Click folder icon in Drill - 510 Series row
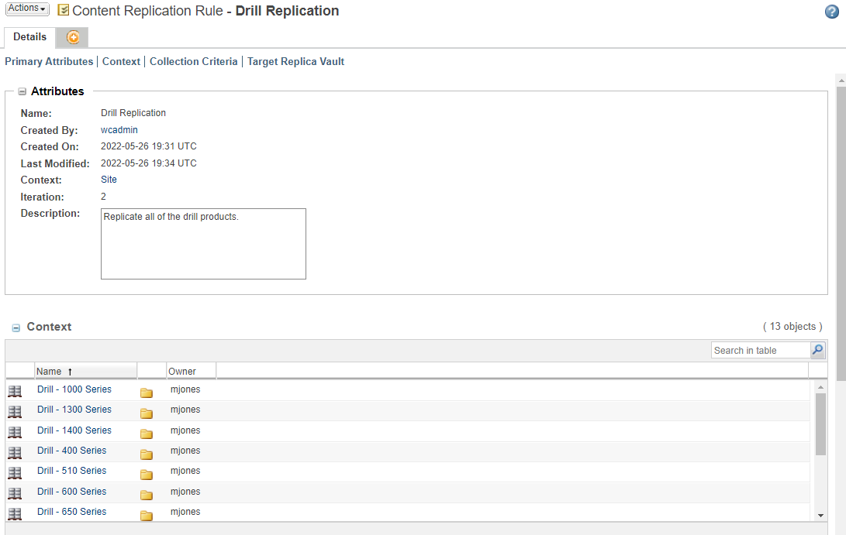846x535 pixels. tap(147, 474)
